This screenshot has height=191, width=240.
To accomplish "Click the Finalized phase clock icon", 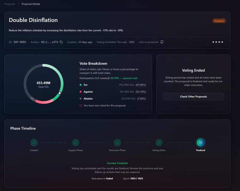I will click(x=201, y=143).
